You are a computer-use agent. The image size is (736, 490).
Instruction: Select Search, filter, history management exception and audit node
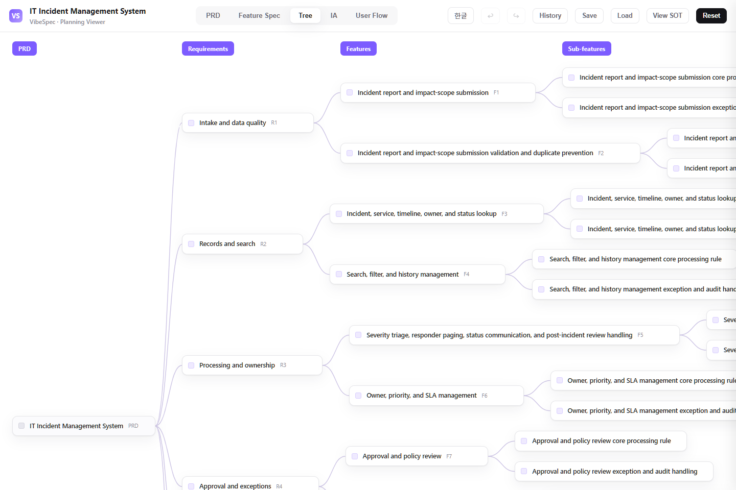634,289
